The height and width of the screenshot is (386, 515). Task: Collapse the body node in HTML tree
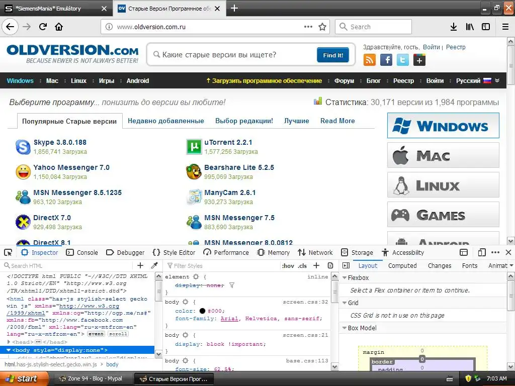9,350
